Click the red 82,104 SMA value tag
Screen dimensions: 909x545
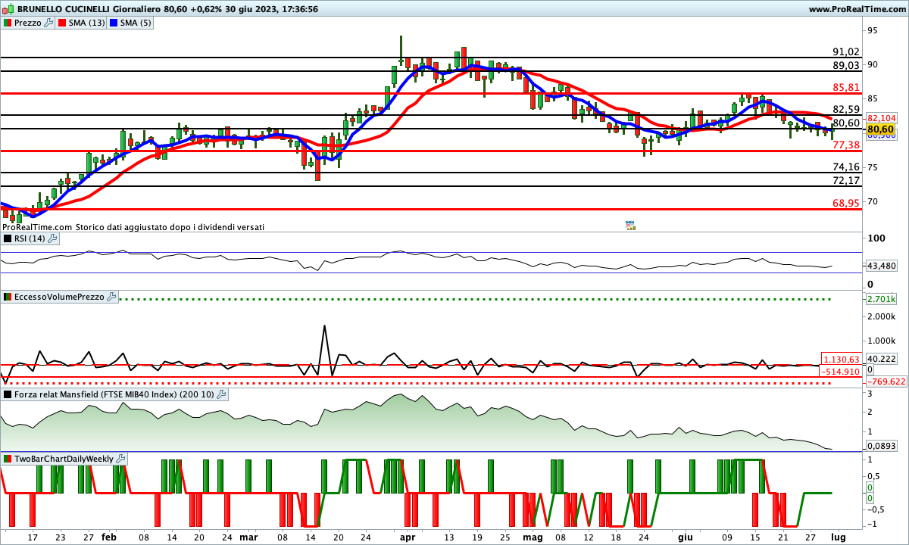882,118
